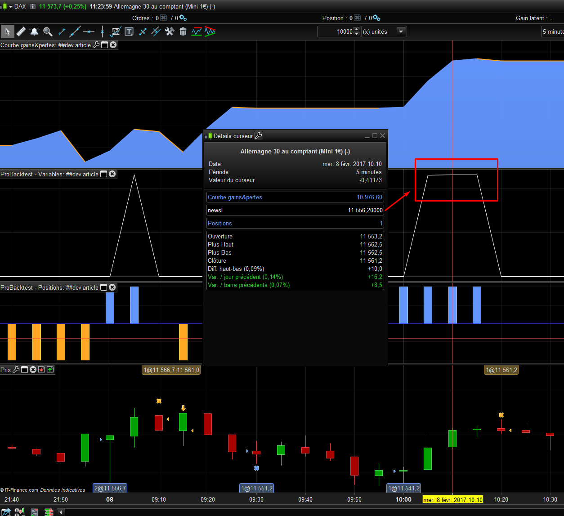Close the Courbe gains&pertes panel
This screenshot has height=516, width=564.
113,45
